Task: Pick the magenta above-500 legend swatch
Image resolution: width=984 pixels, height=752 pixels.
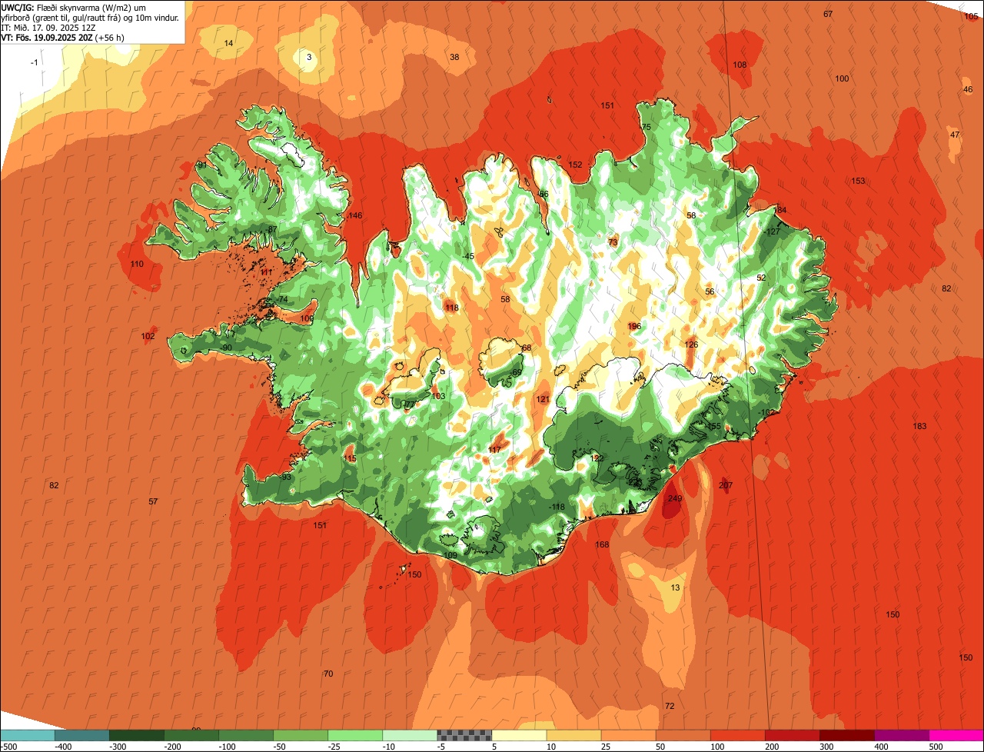Action: (956, 735)
